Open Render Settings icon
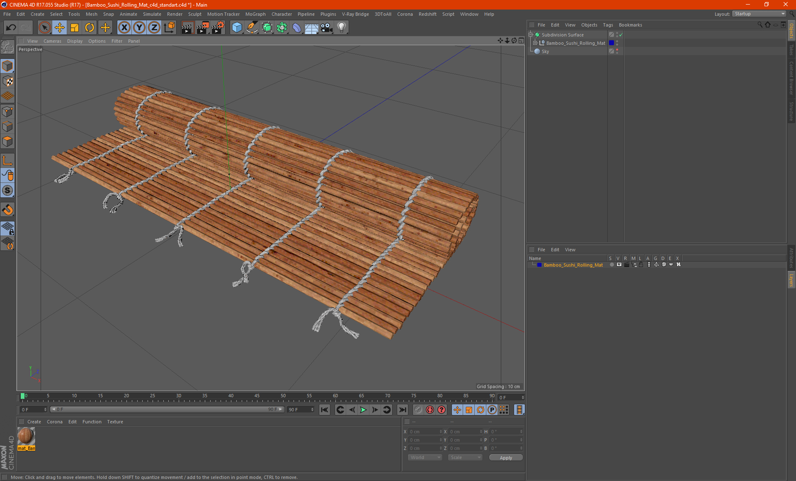This screenshot has width=796, height=481. pyautogui.click(x=218, y=27)
